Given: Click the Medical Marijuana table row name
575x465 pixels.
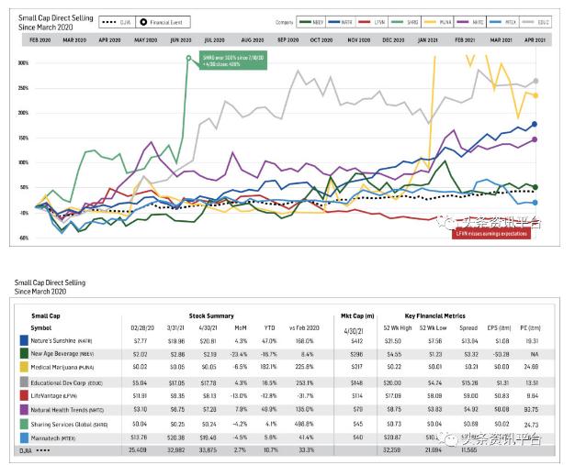Looking at the screenshot, I should tap(65, 367).
